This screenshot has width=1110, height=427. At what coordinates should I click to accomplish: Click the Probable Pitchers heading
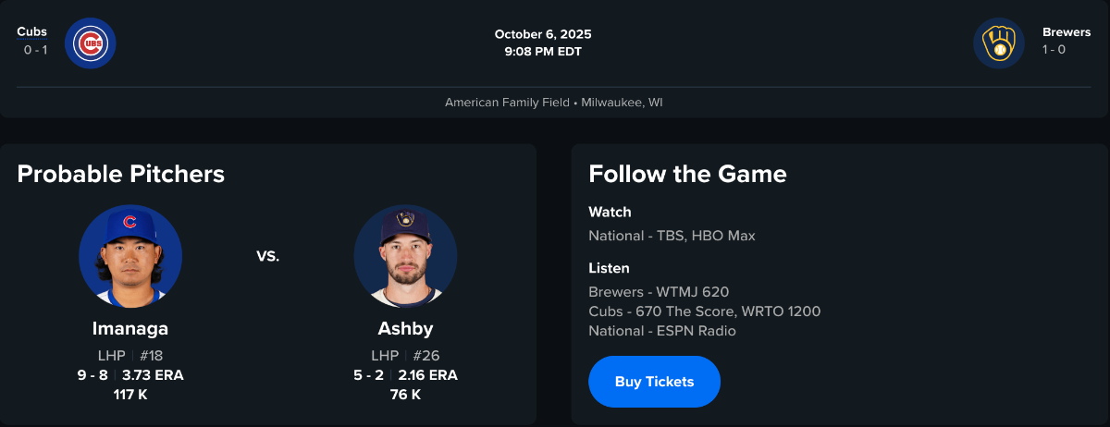(x=121, y=174)
